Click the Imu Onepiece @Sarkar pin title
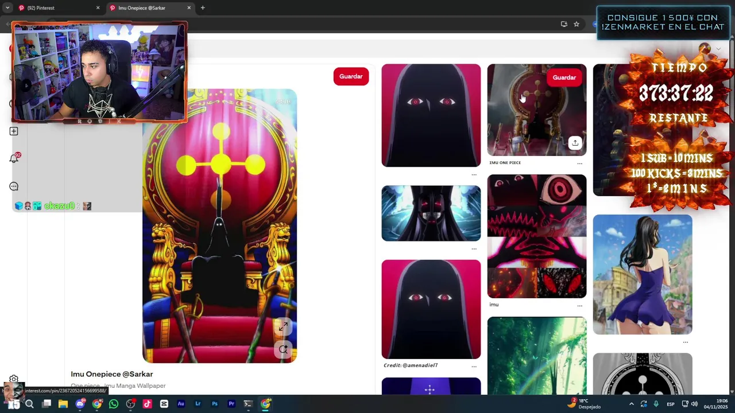Image resolution: width=735 pixels, height=413 pixels. (x=112, y=374)
